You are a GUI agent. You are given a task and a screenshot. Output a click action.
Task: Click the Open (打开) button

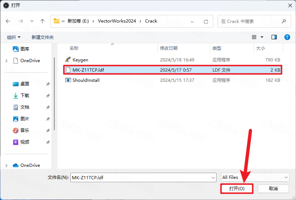(x=237, y=188)
